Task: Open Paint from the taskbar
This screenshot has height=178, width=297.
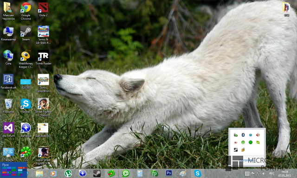Action: click(183, 173)
